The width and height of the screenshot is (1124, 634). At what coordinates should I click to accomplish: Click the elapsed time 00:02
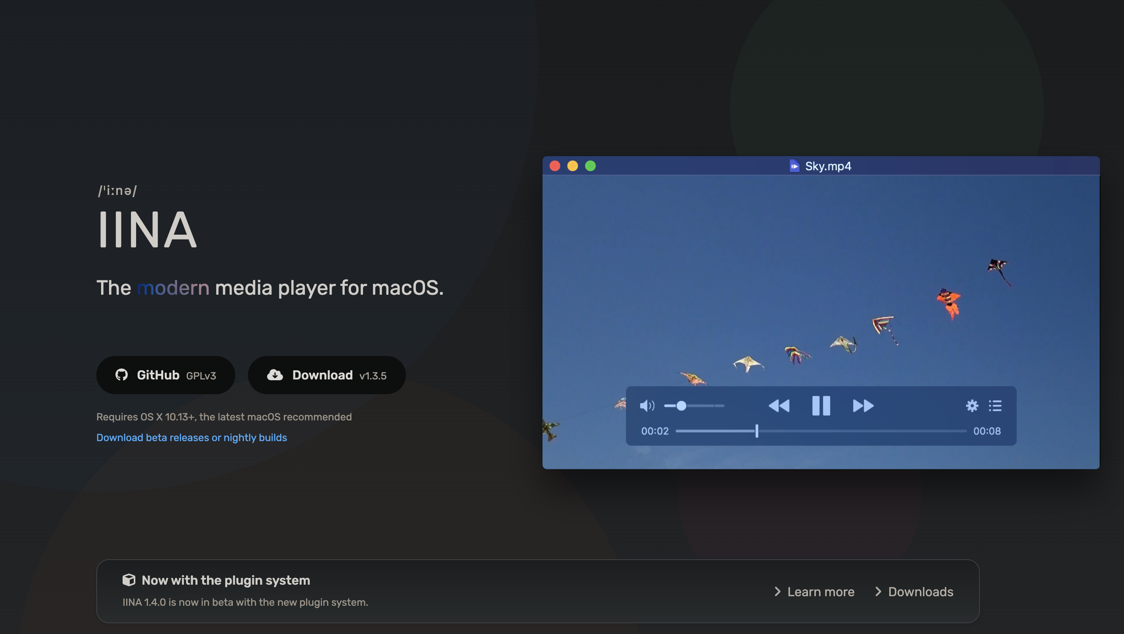tap(654, 431)
